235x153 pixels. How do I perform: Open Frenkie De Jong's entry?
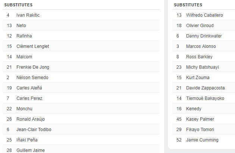[33, 67]
